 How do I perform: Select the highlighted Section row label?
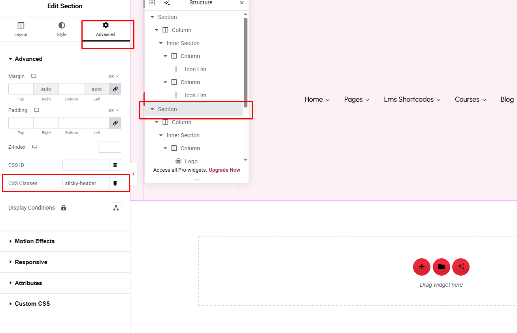click(x=167, y=109)
